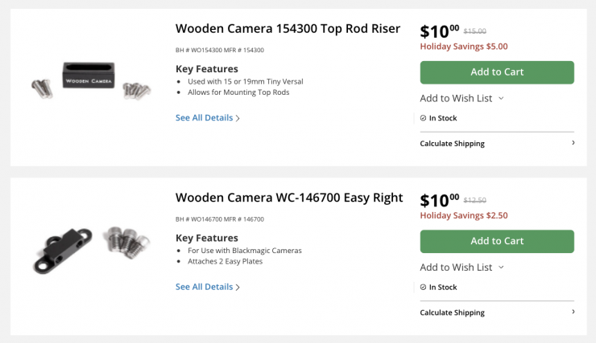Open Calculate Shipping for the Top Rod Riser
Image resolution: width=596 pixels, height=343 pixels.
(453, 144)
